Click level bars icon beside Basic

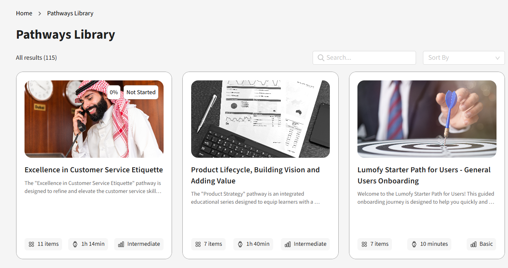pyautogui.click(x=473, y=244)
